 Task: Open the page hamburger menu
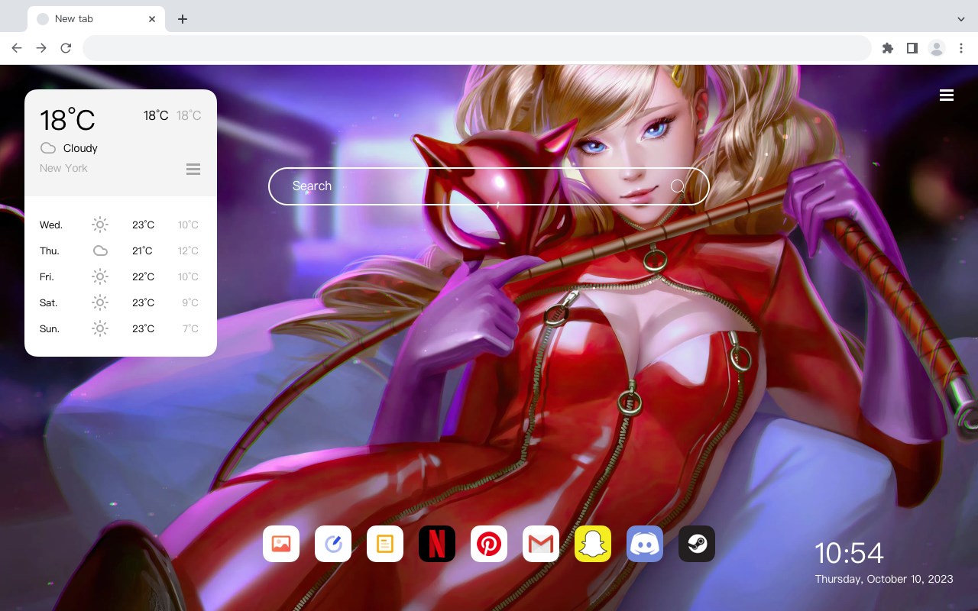[x=947, y=95]
